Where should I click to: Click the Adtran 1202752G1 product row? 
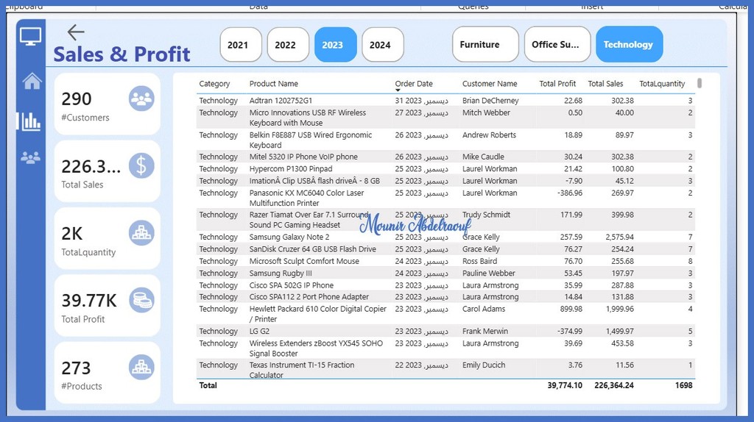coord(445,100)
